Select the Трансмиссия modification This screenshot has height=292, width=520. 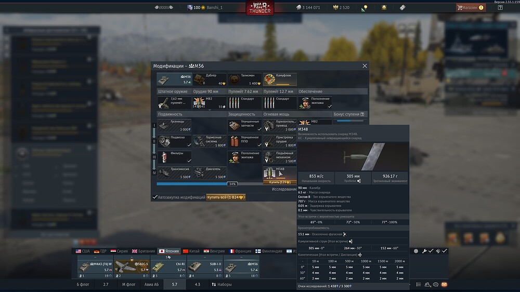point(174,173)
